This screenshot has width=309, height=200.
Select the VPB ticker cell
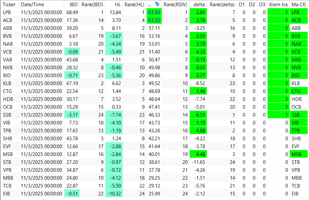10,170
